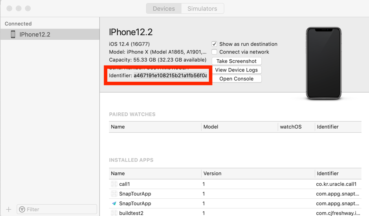Click the red close window button
The width and height of the screenshot is (369, 216).
click(9, 9)
